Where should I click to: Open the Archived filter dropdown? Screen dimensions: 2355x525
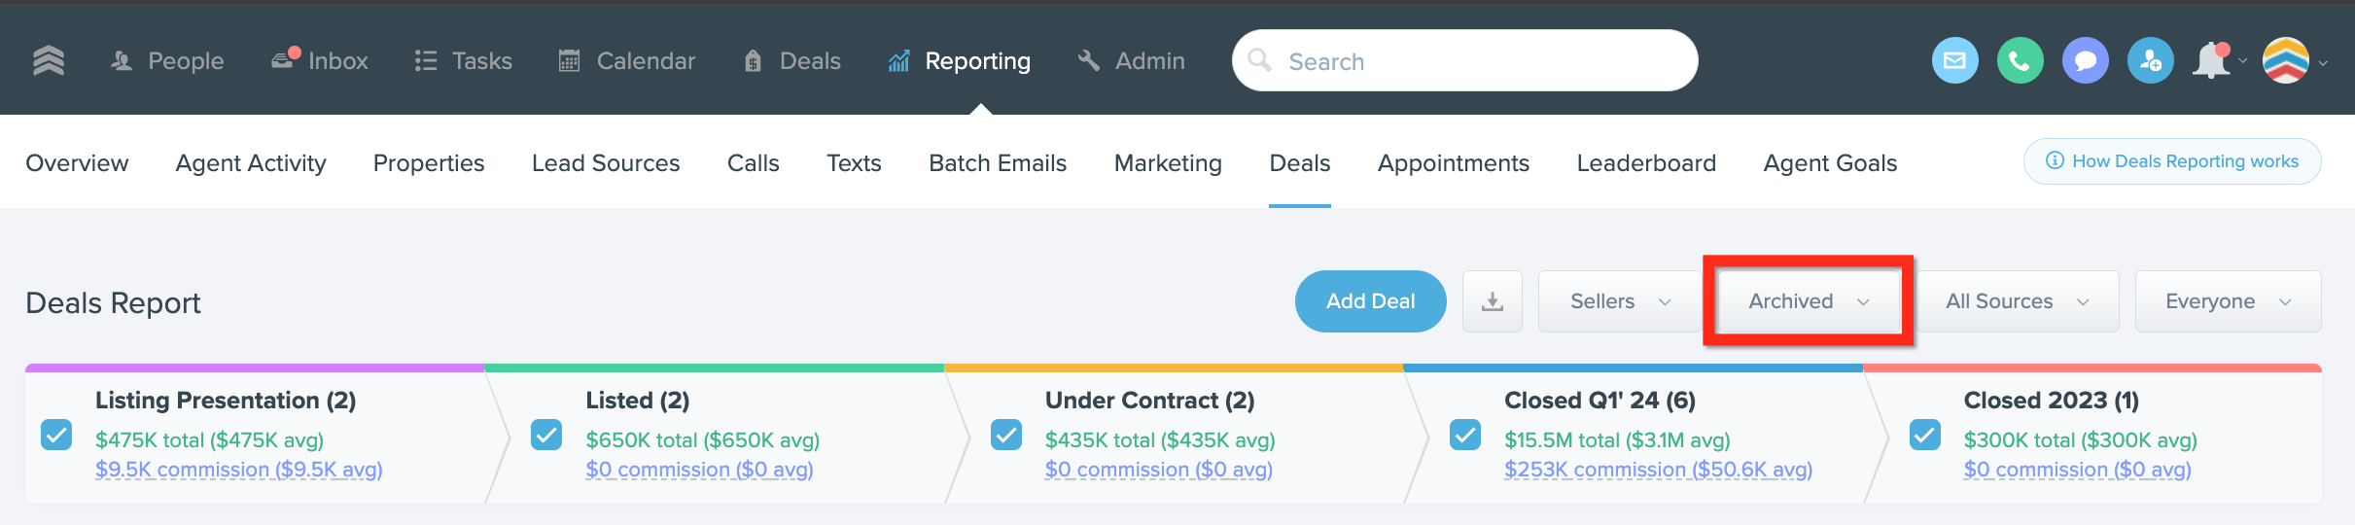(1809, 301)
